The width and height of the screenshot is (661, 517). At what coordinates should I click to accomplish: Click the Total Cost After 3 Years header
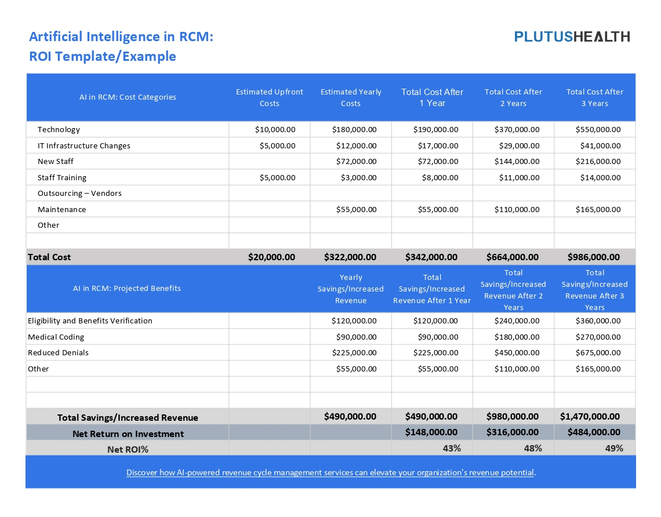[594, 97]
